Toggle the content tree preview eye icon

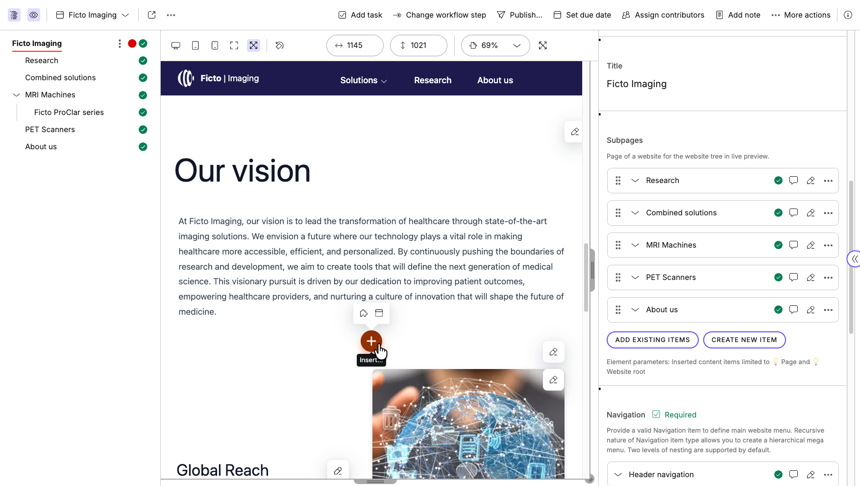click(33, 15)
